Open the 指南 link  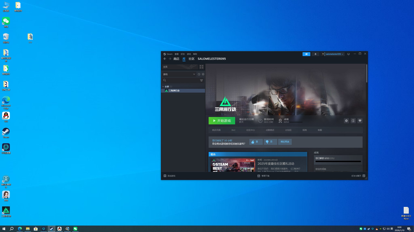pyautogui.click(x=305, y=130)
